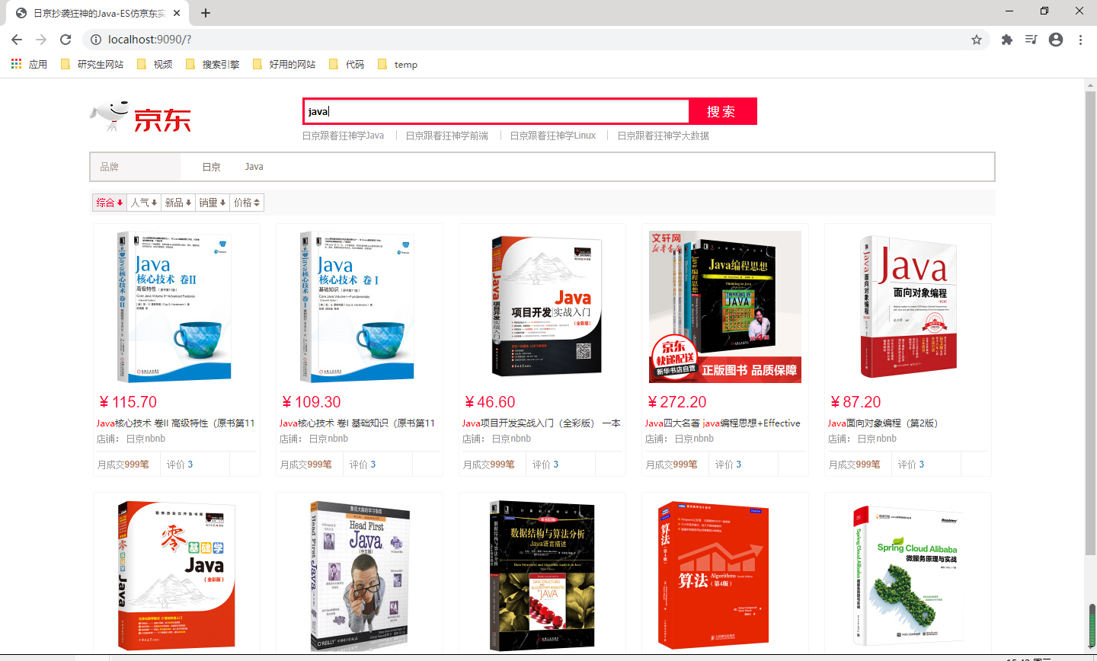Open the Java核心技术 卷II book cover

[x=176, y=307]
